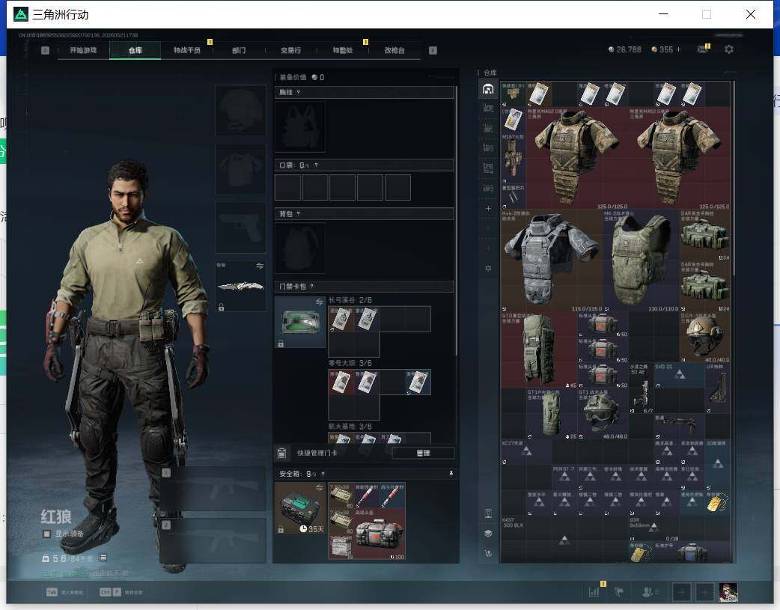Select the GTO heavy backpack item
The image size is (780, 610).
tap(539, 350)
